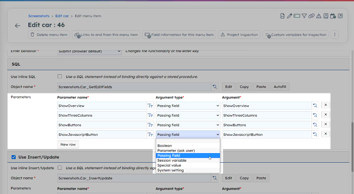
Task: Open Field information for this menu item
Action: pos(179,35)
